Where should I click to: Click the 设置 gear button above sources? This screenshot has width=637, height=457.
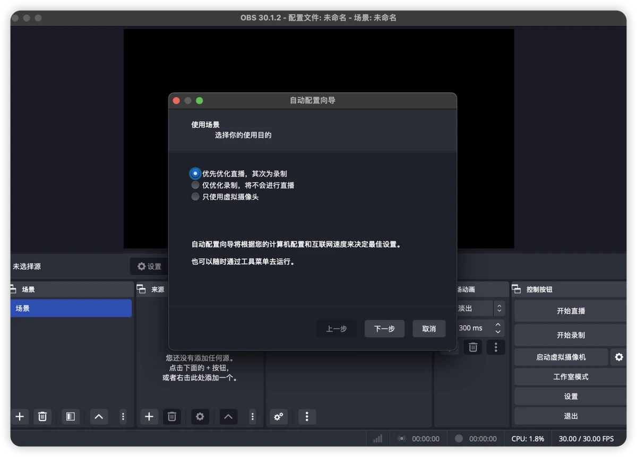(149, 266)
